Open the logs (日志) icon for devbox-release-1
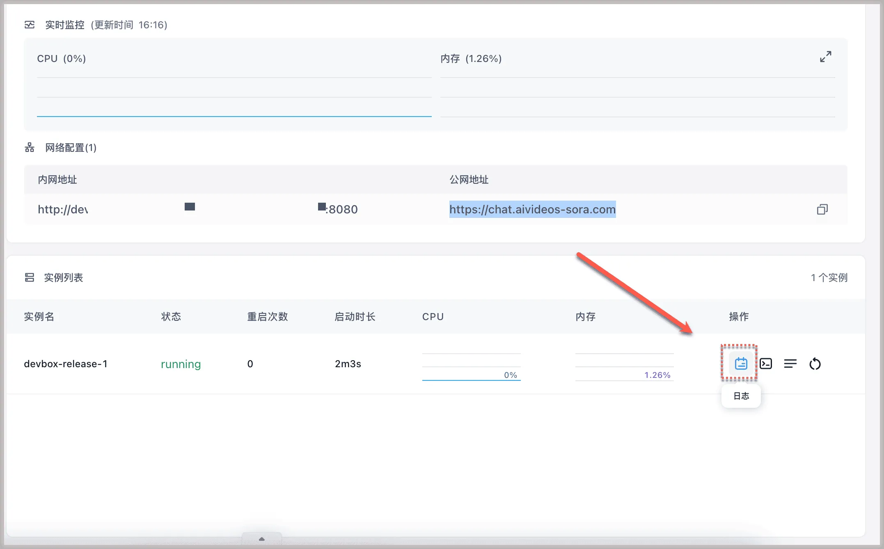Screen dimensions: 884x549 tap(741, 364)
